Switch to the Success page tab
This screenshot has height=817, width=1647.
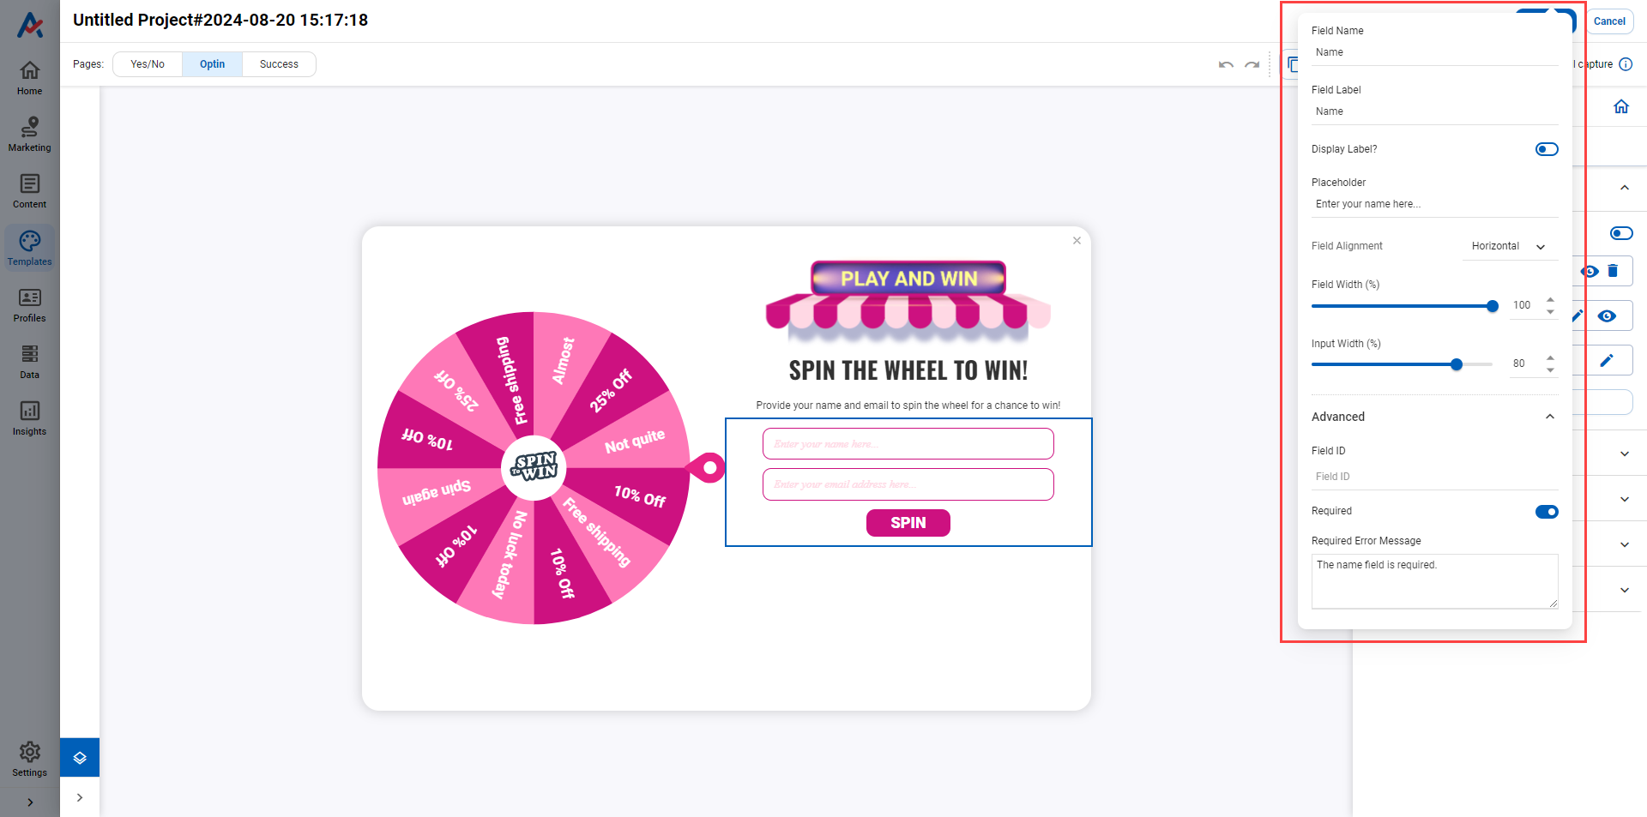pos(279,64)
